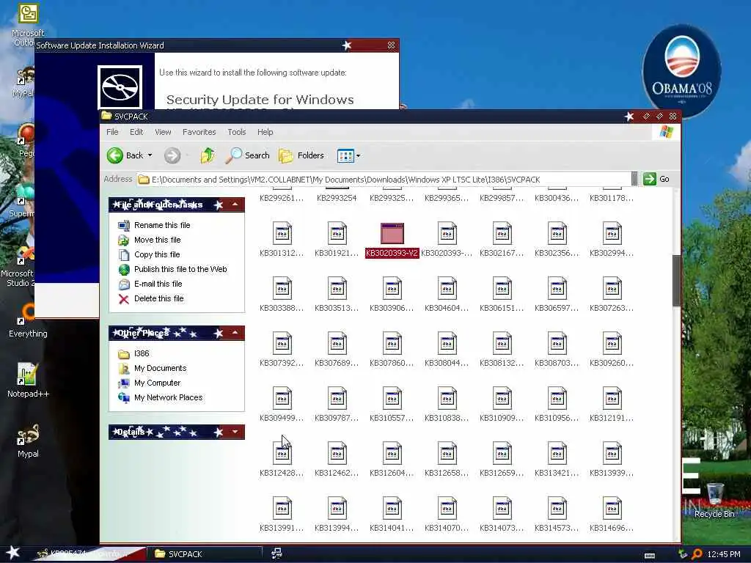This screenshot has width=751, height=563.
Task: Select the KB312191 file icon
Action: (x=612, y=399)
